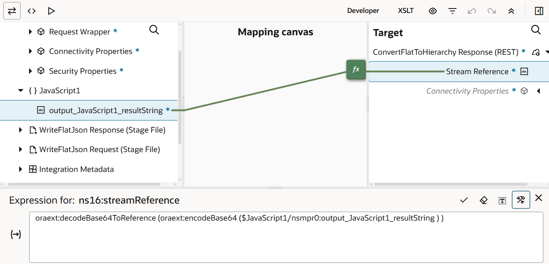Viewport: 549px width, 264px height.
Task: Expand Request Wrapper node
Action: (30, 32)
